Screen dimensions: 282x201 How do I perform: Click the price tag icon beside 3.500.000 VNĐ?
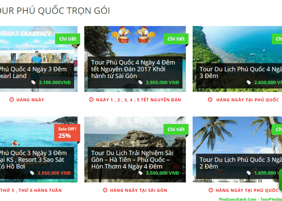click(x=140, y=173)
